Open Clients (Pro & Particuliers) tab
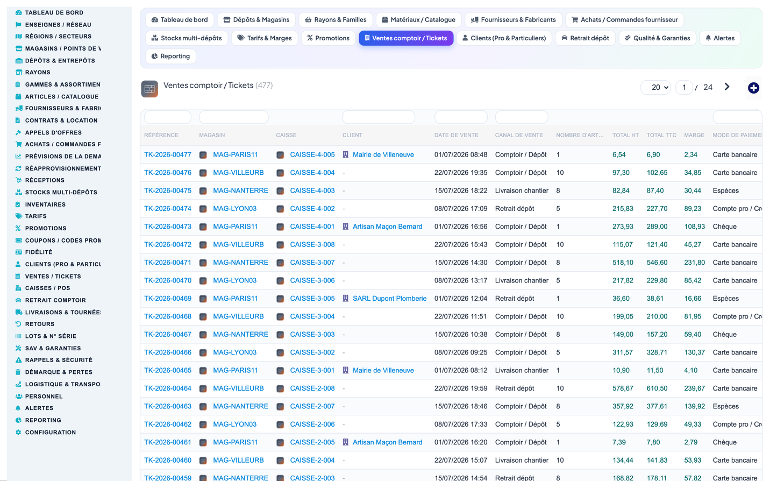The width and height of the screenshot is (777, 481). tap(504, 38)
